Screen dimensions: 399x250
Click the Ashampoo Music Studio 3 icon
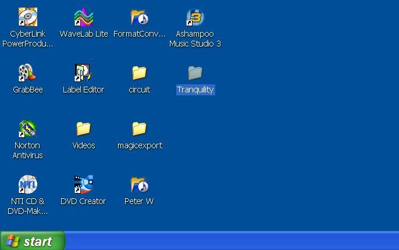pyautogui.click(x=195, y=17)
